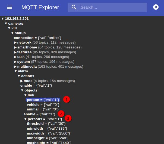
Task: Select the network tree label
Action: (x=24, y=42)
